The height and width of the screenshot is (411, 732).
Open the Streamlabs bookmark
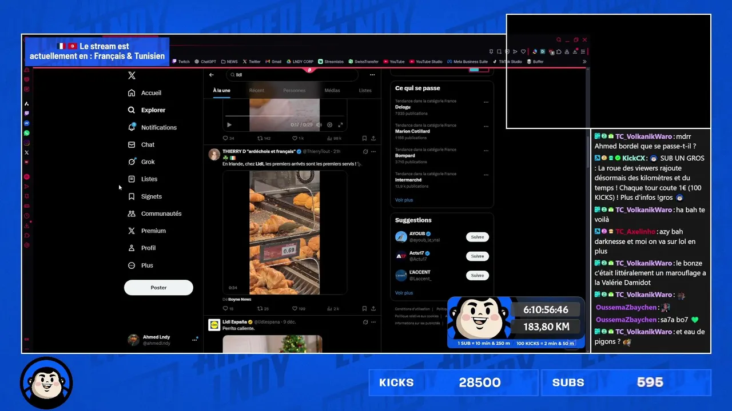tap(331, 62)
